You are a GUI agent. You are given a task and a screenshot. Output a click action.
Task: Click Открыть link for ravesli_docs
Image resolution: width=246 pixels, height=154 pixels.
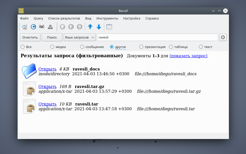pyautogui.click(x=47, y=69)
